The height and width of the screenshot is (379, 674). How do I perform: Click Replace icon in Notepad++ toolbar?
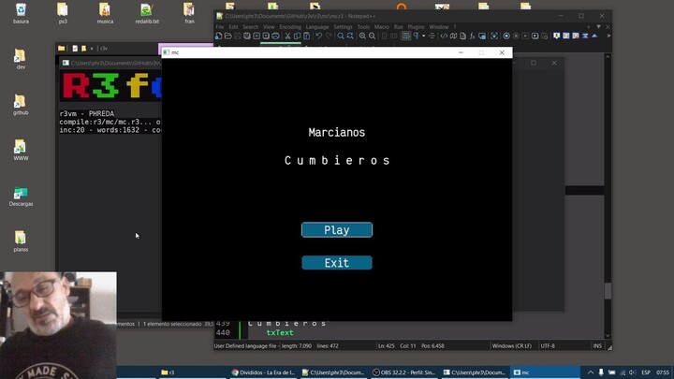[x=350, y=36]
